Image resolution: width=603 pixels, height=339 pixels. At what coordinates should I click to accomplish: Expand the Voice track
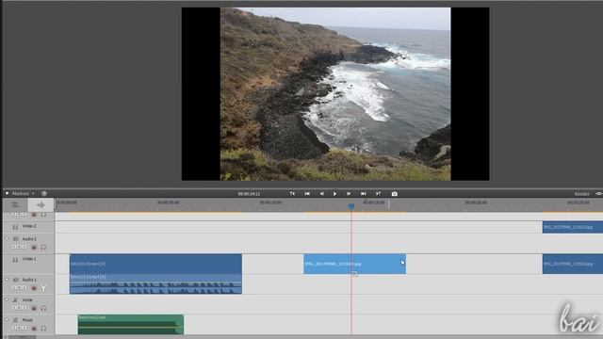[x=7, y=299]
